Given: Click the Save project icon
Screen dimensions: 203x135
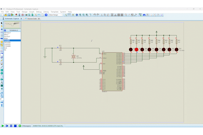Looking at the screenshot, I should coord(9,15).
